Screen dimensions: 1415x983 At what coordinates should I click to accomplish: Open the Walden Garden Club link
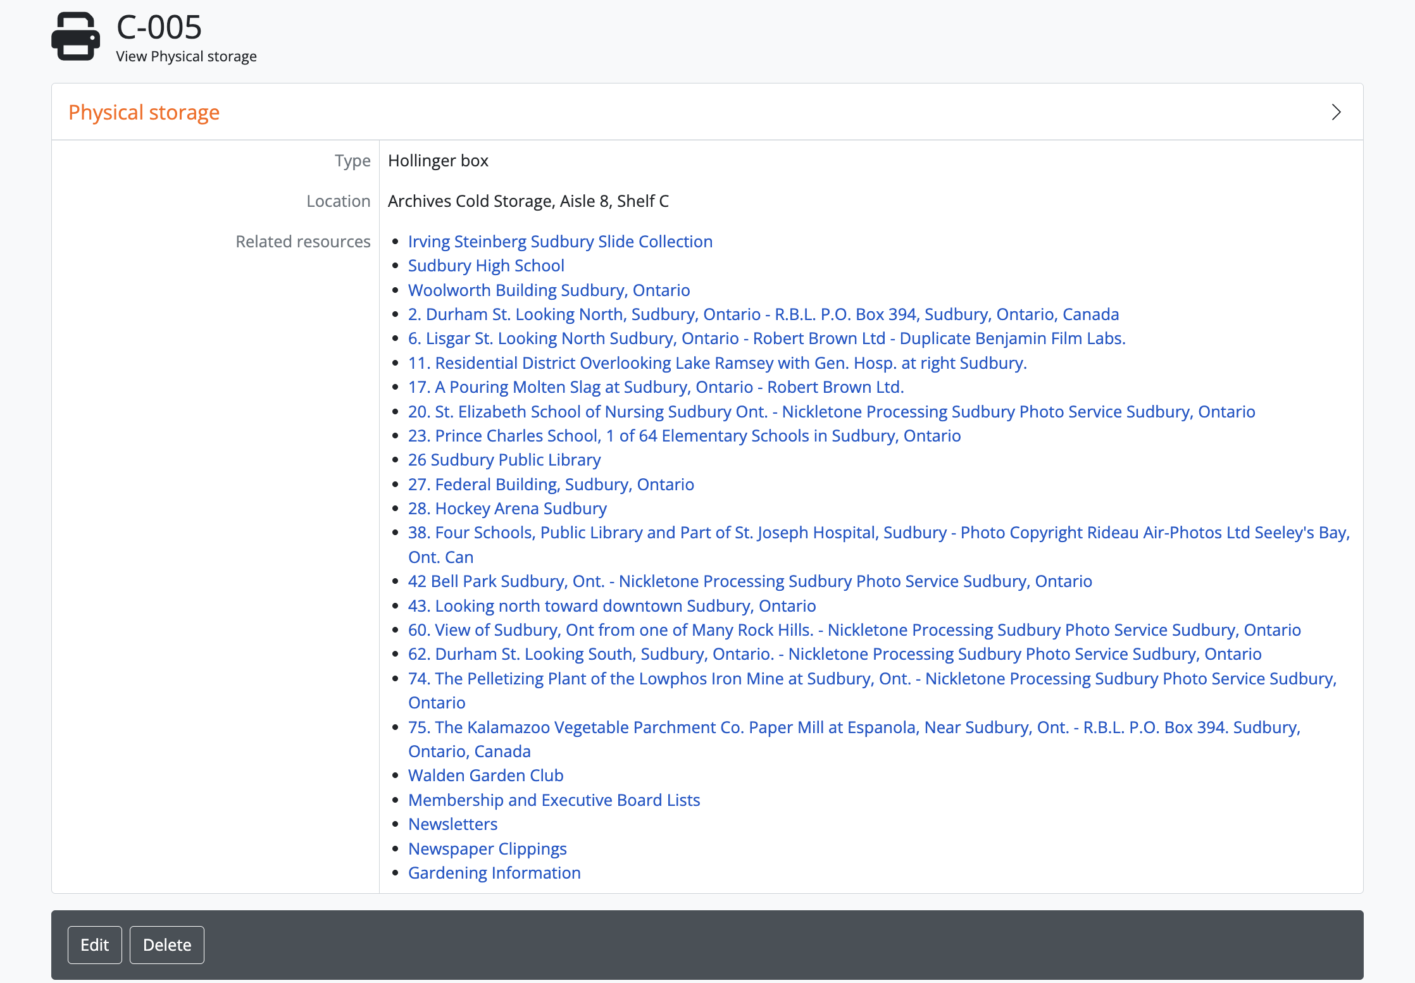click(485, 776)
